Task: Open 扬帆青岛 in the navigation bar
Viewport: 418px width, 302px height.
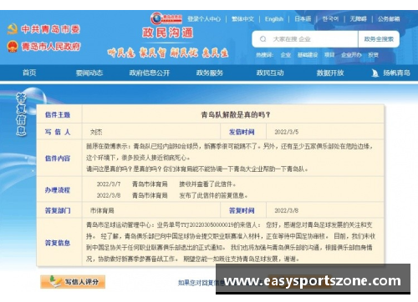Action: pyautogui.click(x=396, y=73)
